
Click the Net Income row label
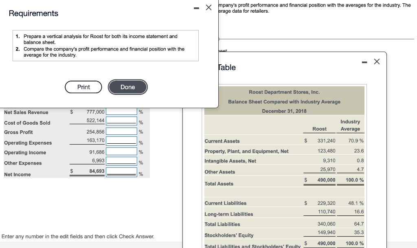click(x=17, y=174)
